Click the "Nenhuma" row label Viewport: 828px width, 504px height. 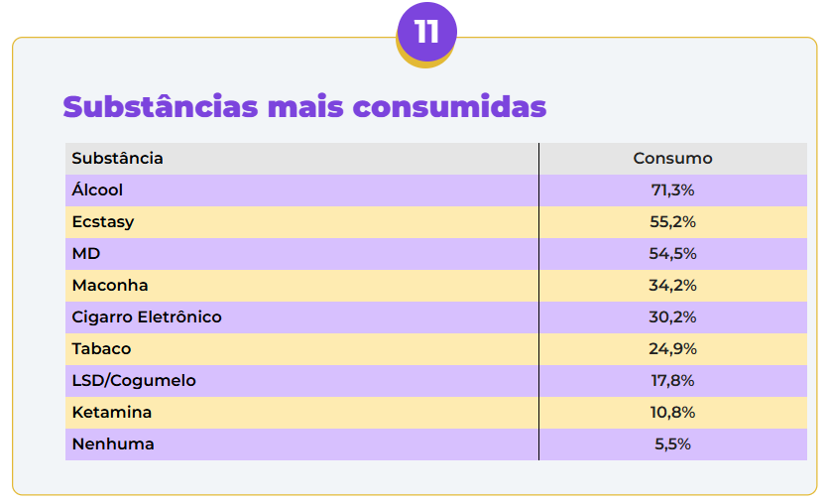click(x=113, y=444)
